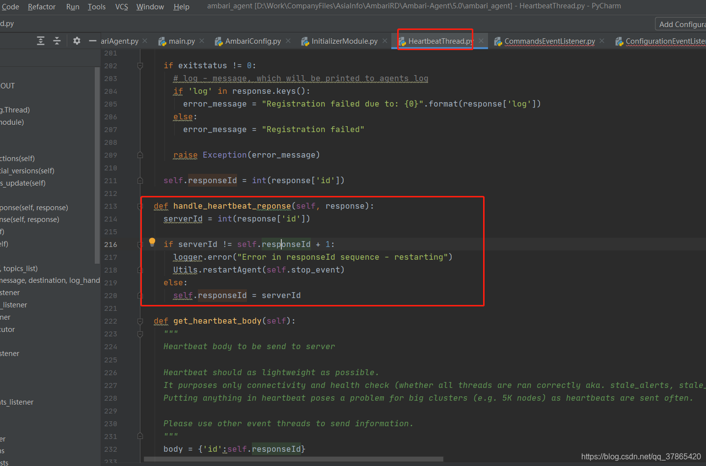Click the structure panel vertical scrollbar

coord(97,165)
